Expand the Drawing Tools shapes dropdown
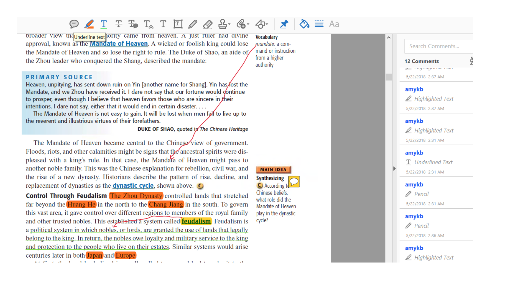508x283 pixels. click(x=261, y=24)
